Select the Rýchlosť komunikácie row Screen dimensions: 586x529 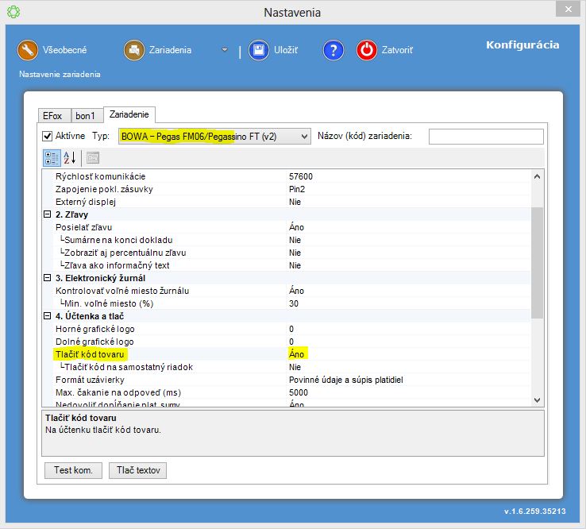287,176
